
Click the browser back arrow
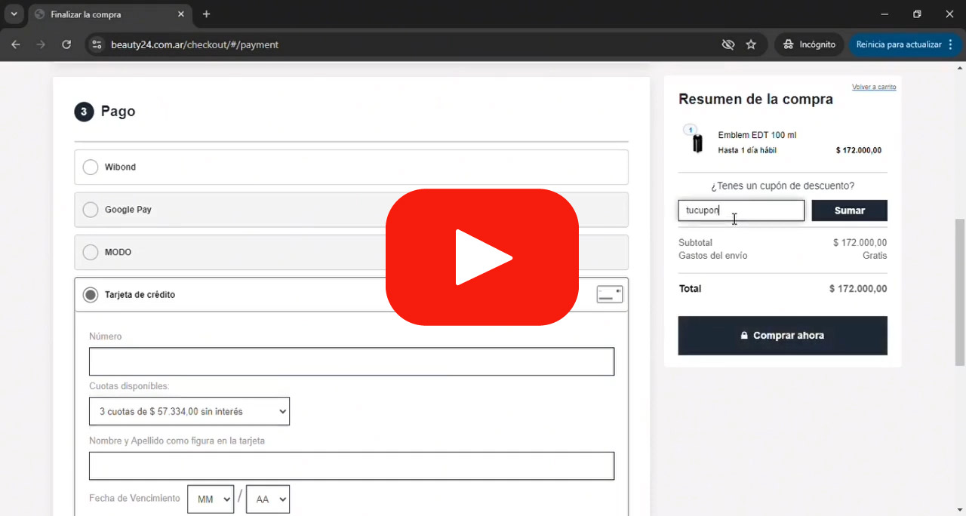[x=15, y=45]
